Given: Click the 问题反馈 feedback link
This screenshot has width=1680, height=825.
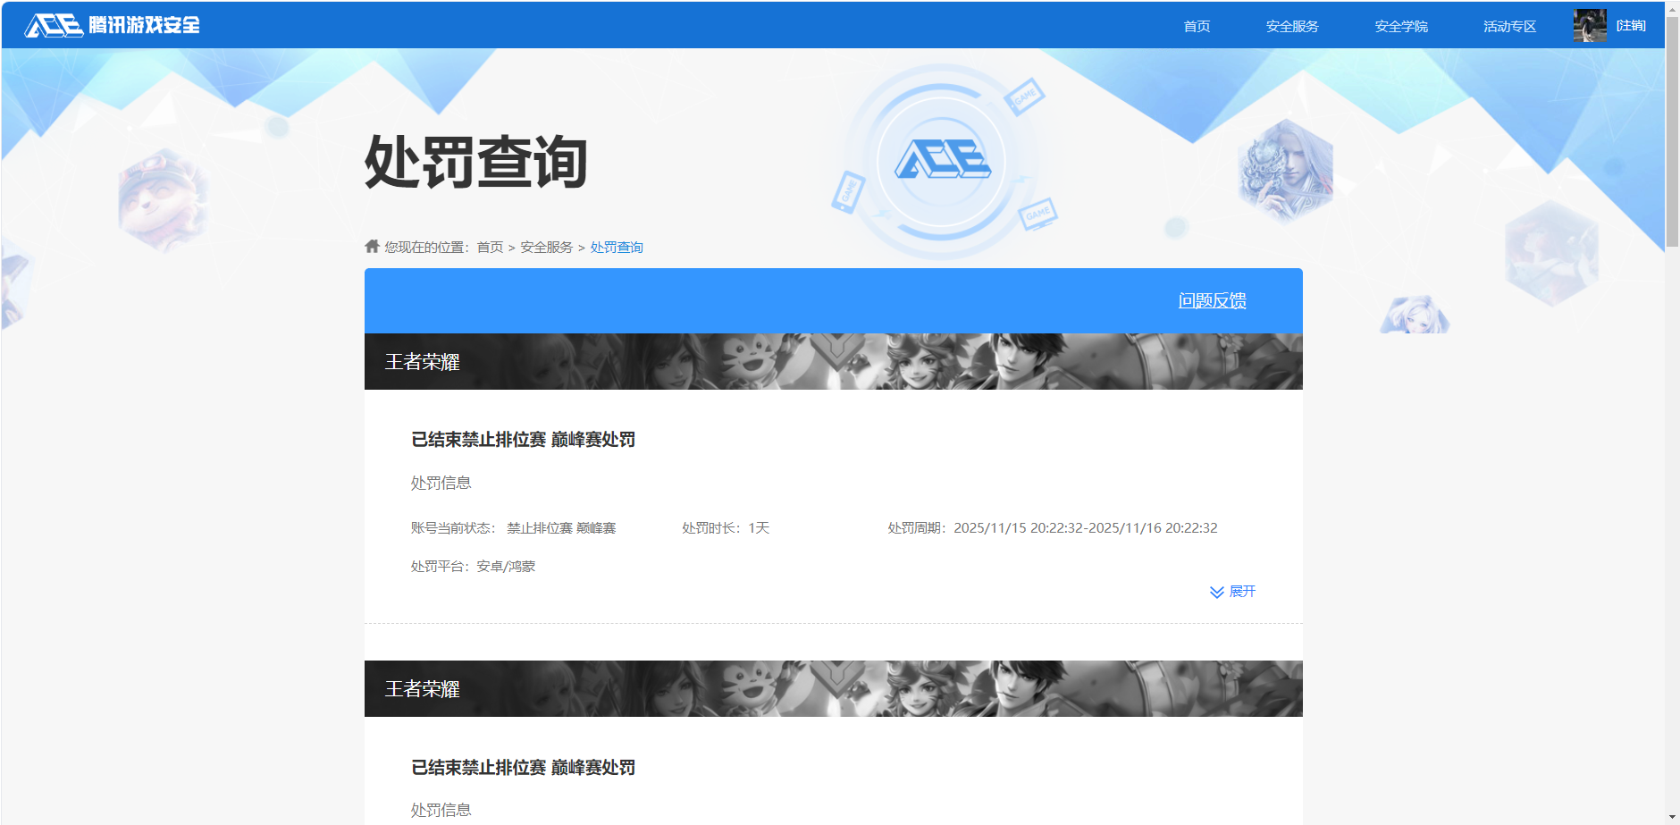Looking at the screenshot, I should [x=1213, y=301].
